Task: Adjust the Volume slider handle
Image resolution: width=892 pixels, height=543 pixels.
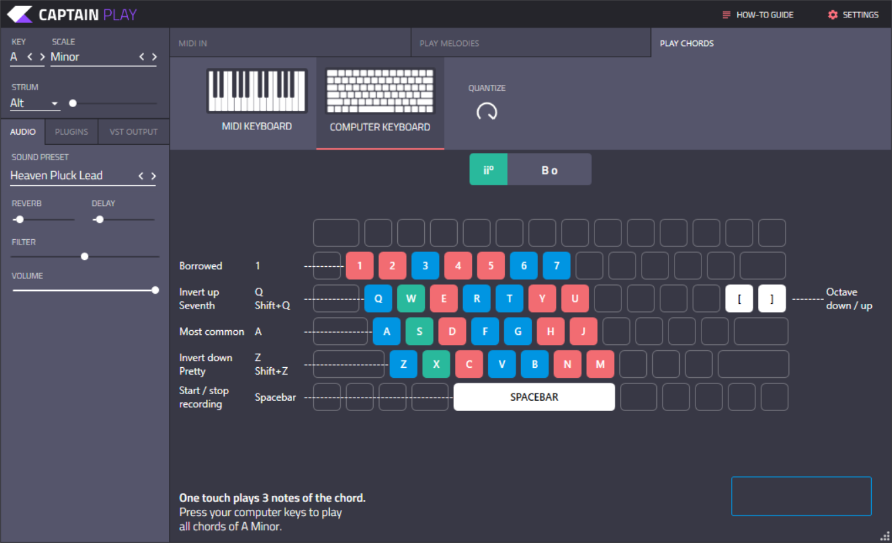Action: pyautogui.click(x=156, y=290)
